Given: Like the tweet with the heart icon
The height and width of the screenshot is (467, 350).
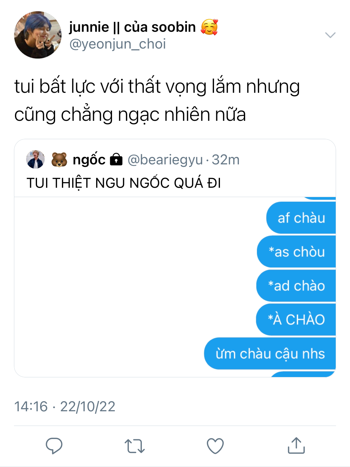Looking at the screenshot, I should [x=215, y=446].
